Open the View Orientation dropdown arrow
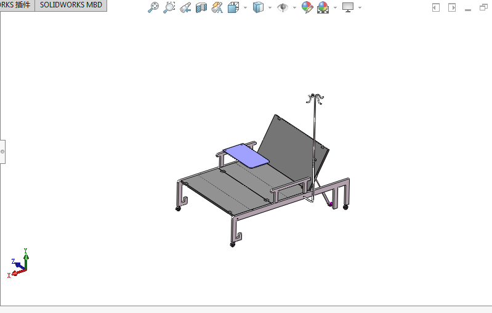Viewport: 492px width, 313px height. point(245,7)
